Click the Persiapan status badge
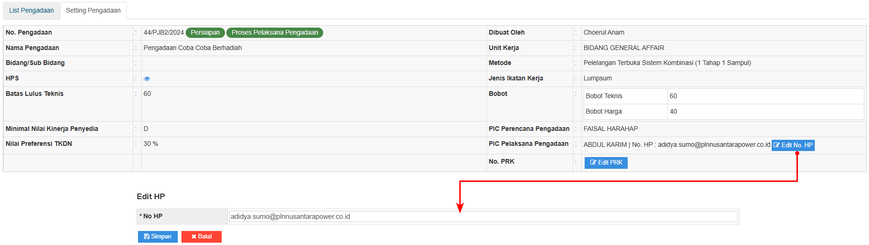The image size is (869, 245). pos(205,33)
